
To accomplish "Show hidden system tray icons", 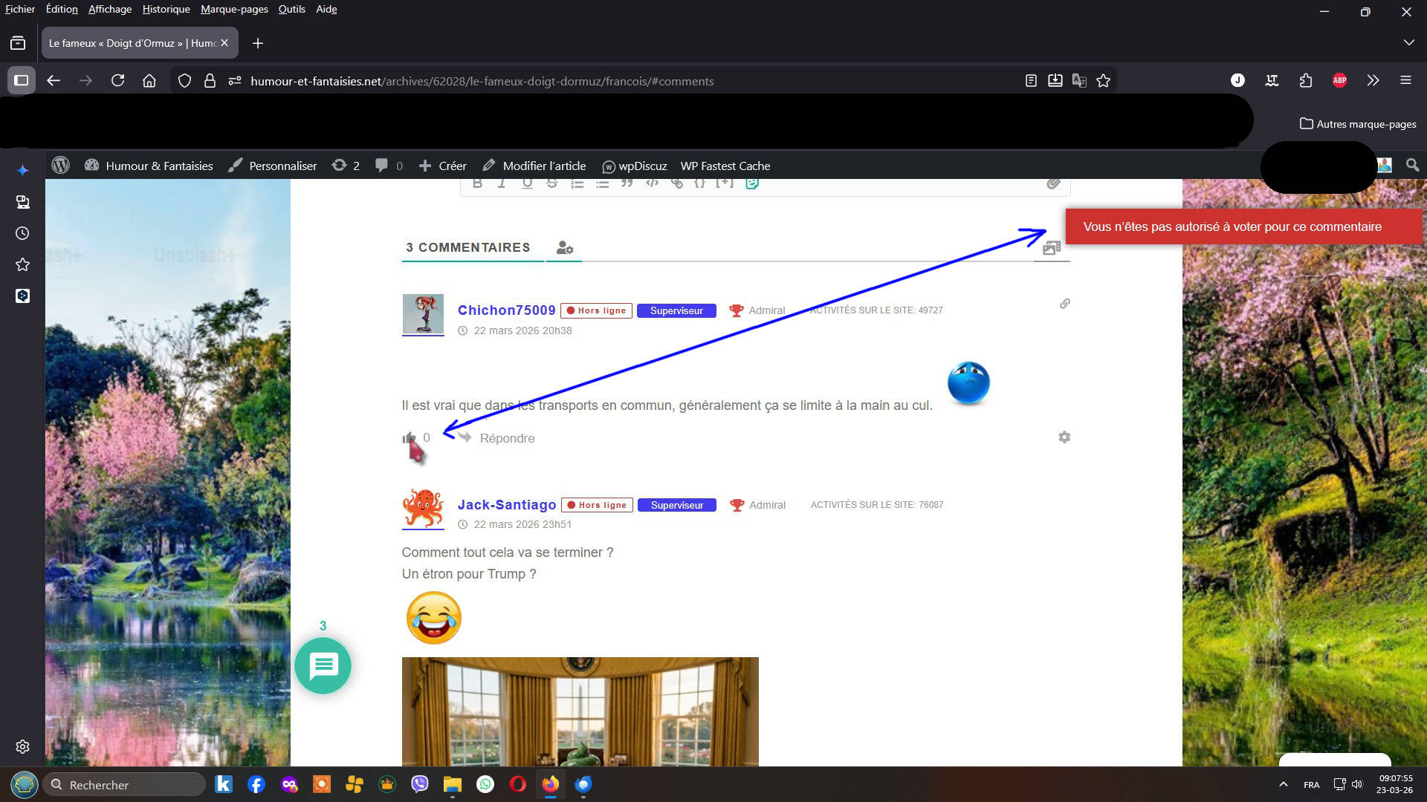I will point(1283,784).
